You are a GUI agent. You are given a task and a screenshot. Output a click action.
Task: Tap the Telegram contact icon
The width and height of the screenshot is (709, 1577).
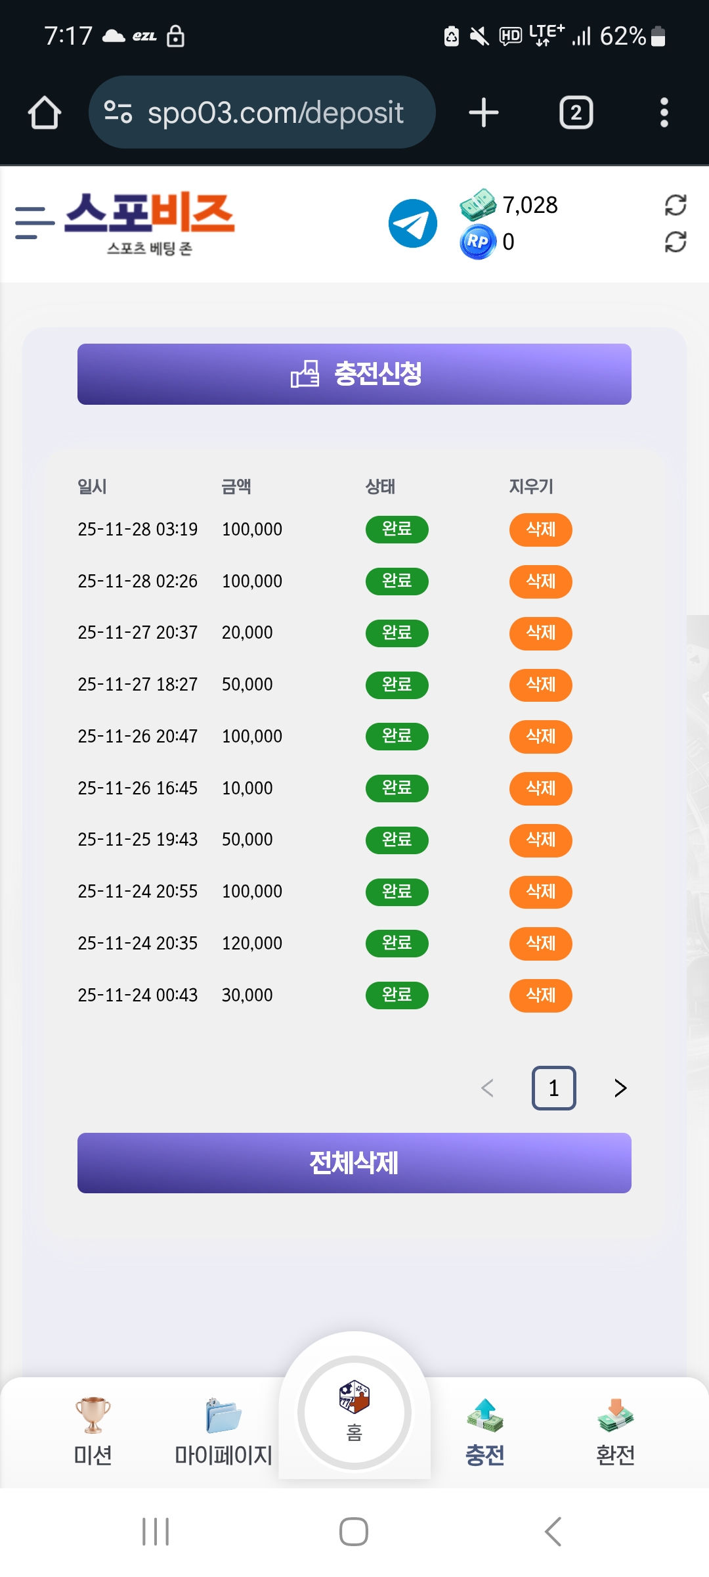tap(412, 223)
